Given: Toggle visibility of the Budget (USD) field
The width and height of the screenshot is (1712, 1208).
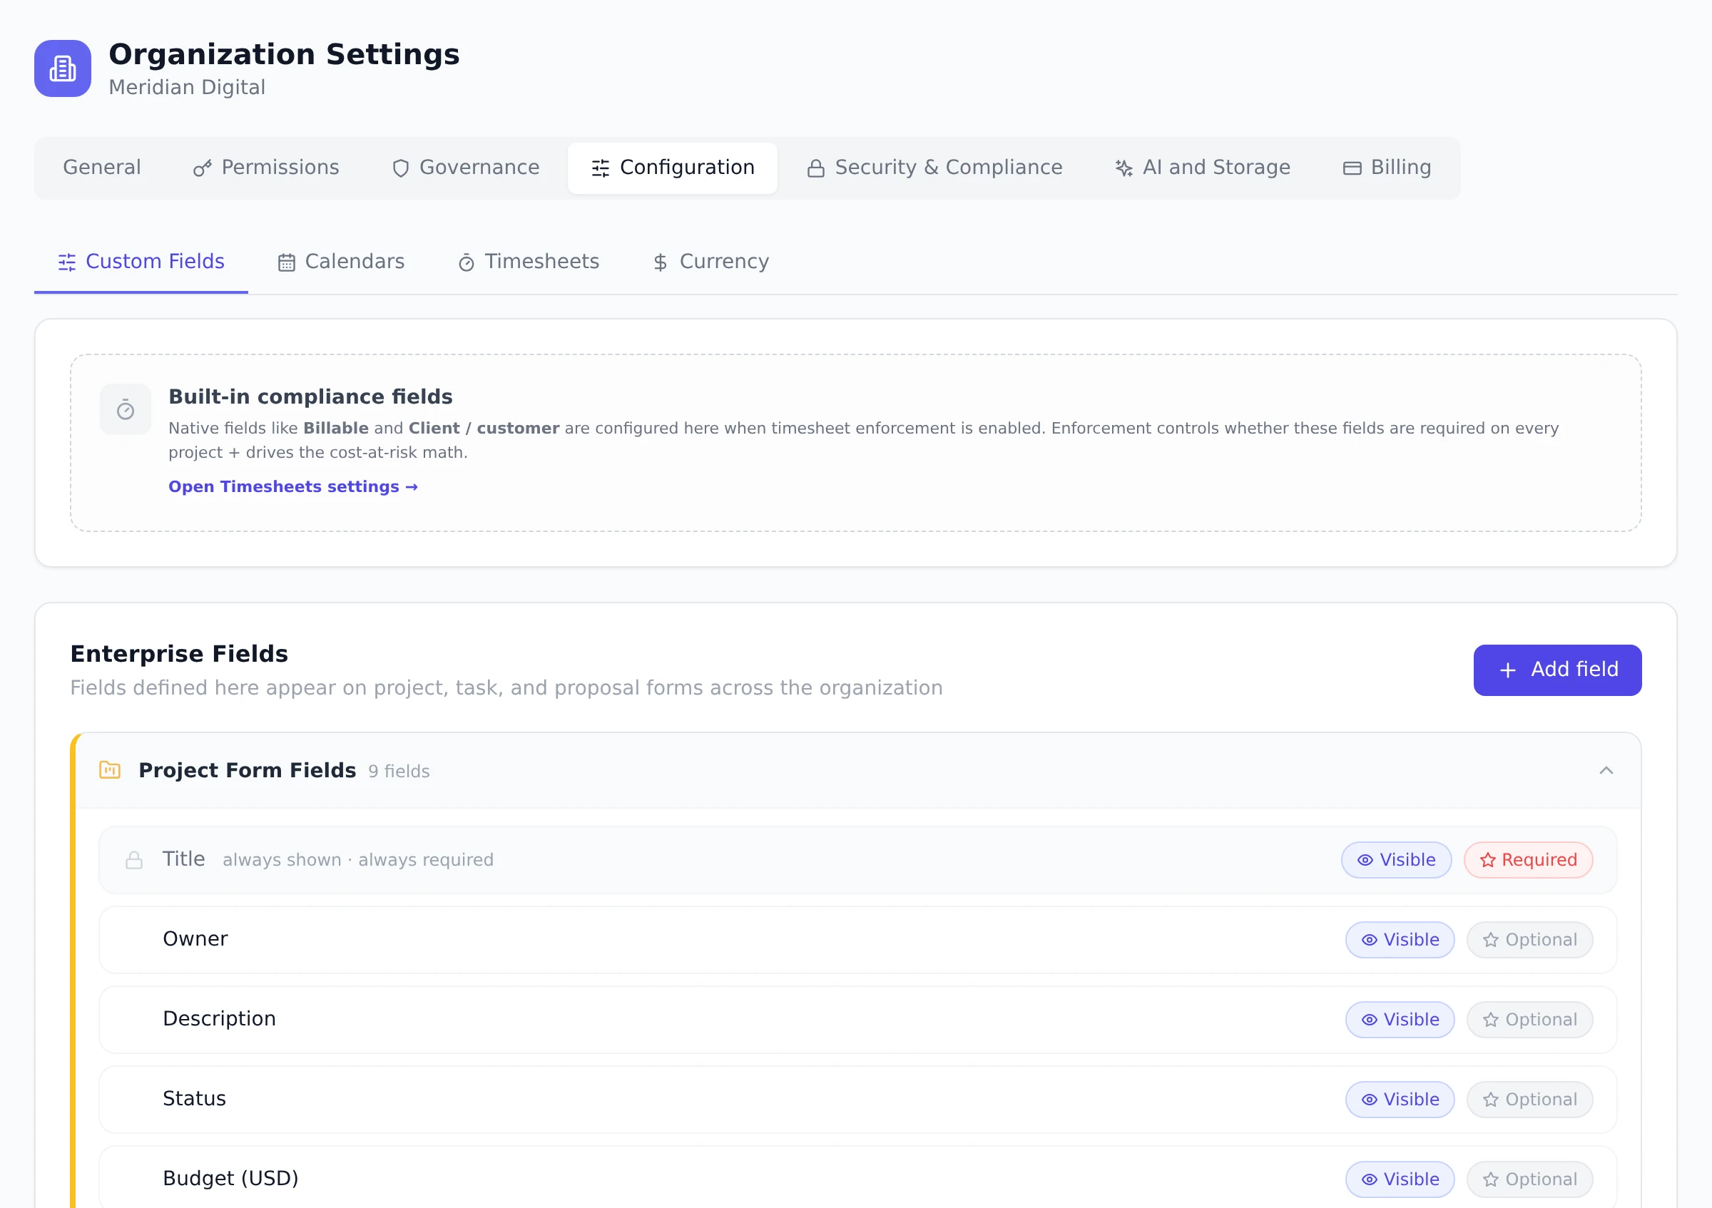Looking at the screenshot, I should (1400, 1179).
